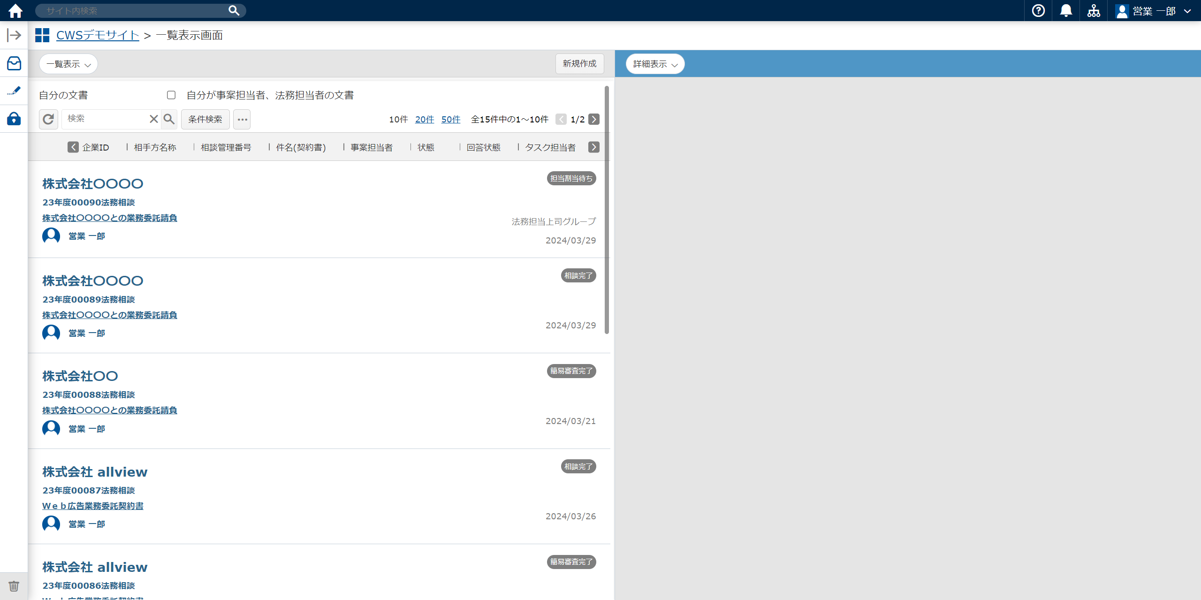
Task: Go to next page arrow
Action: point(594,119)
